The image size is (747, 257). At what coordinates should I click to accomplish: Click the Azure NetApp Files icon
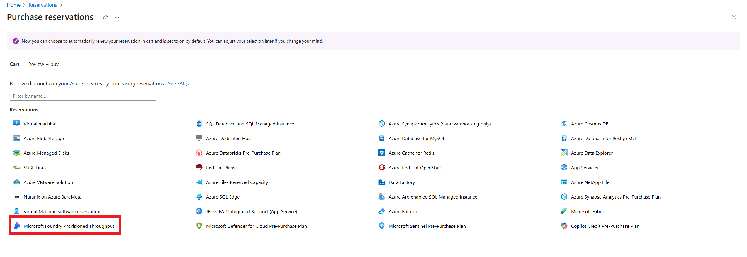click(x=564, y=182)
